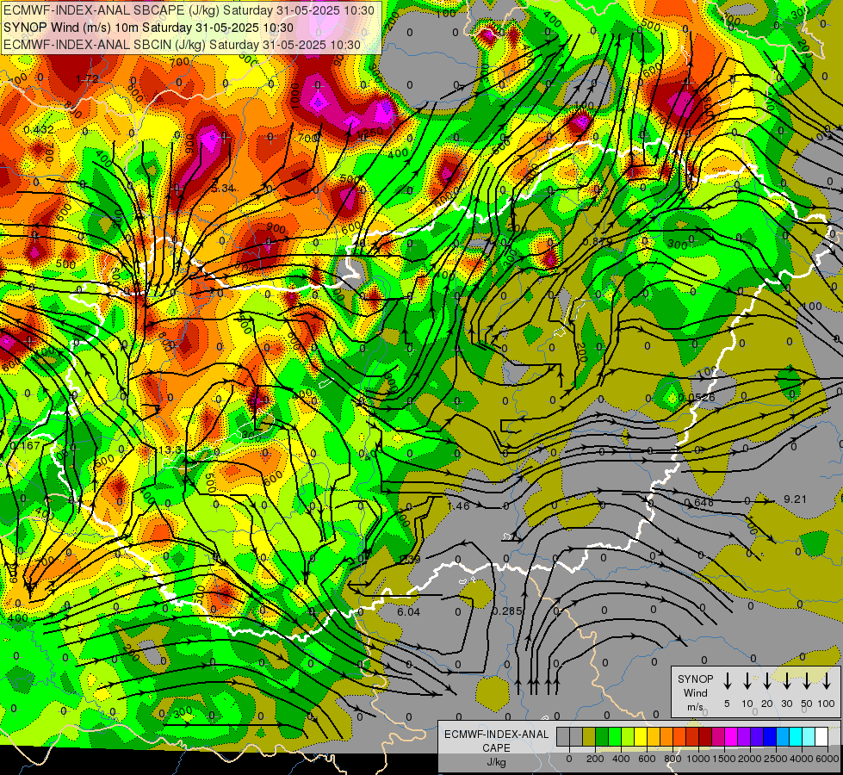Click the first gray swatch in CAPE legend
This screenshot has height=775, width=843.
click(563, 736)
